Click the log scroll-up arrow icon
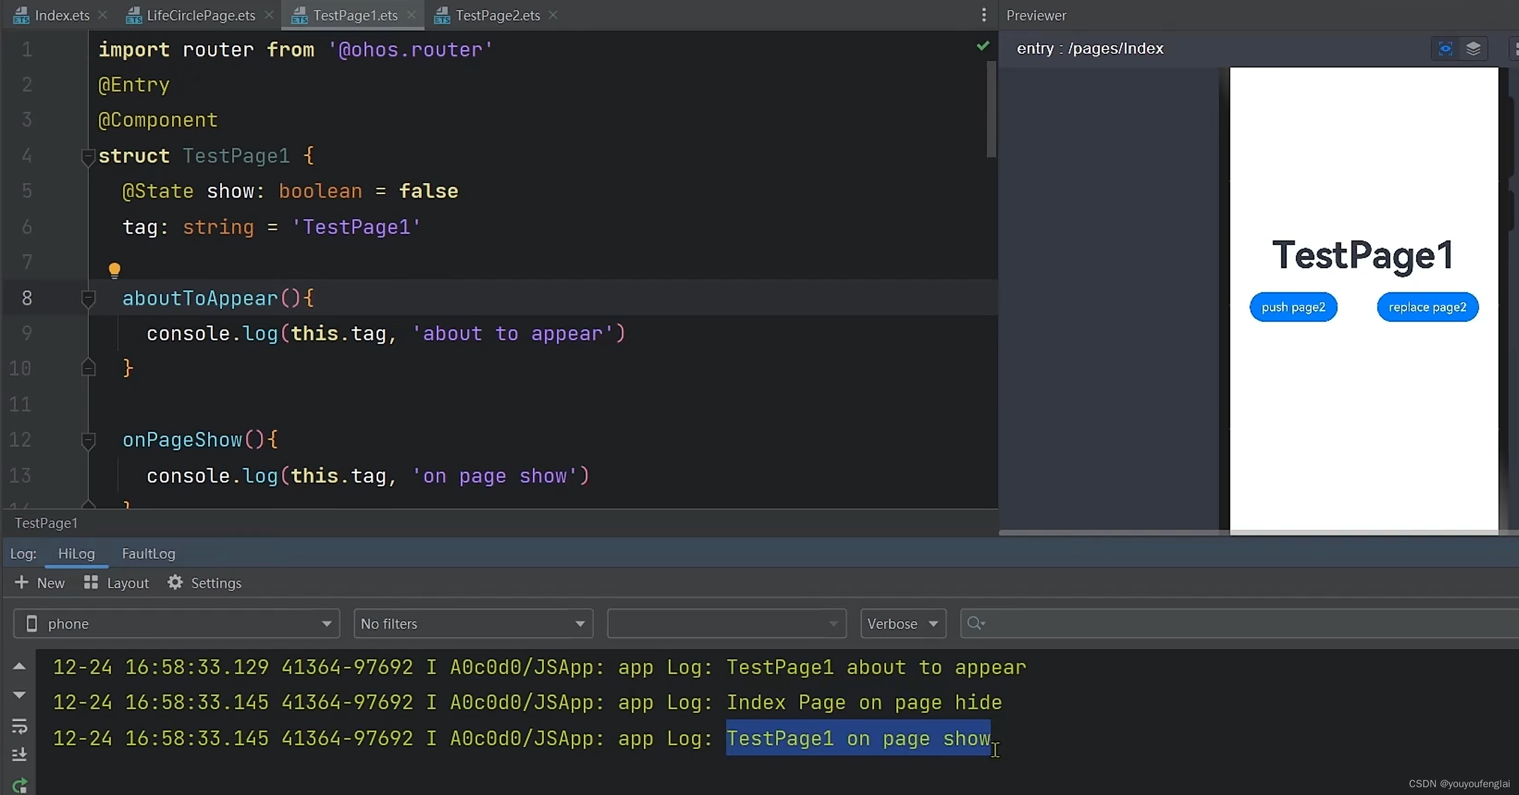 point(19,666)
